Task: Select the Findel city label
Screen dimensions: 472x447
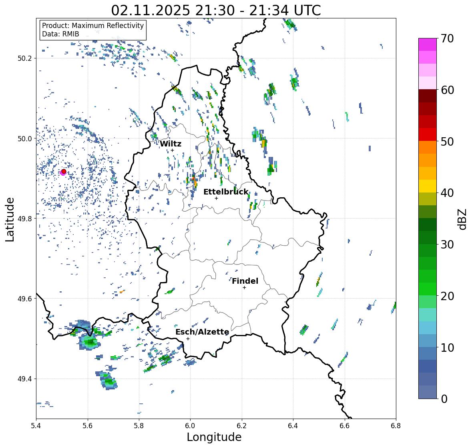Action: point(245,281)
